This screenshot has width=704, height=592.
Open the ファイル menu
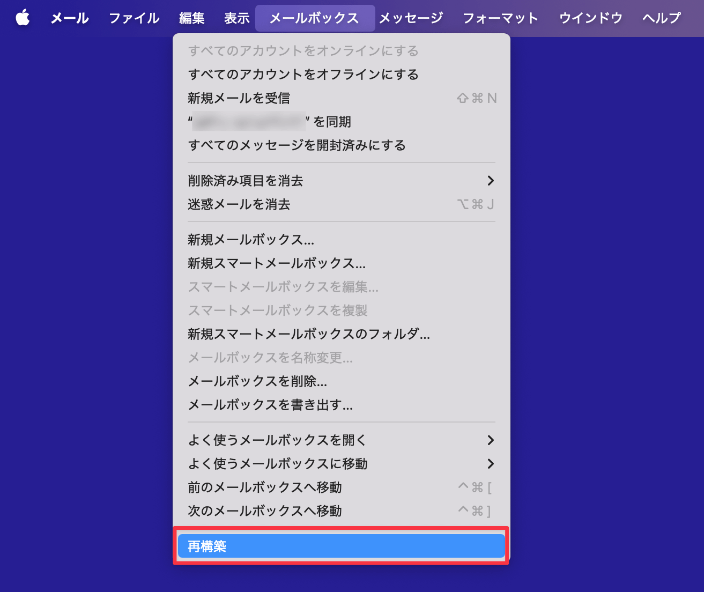[134, 18]
